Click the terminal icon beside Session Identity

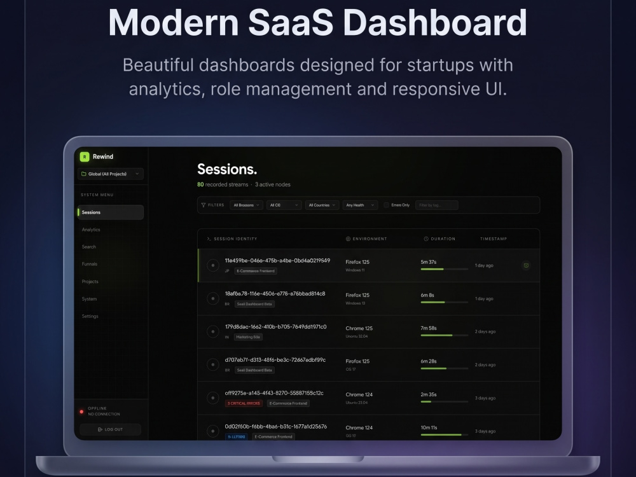[x=209, y=239]
